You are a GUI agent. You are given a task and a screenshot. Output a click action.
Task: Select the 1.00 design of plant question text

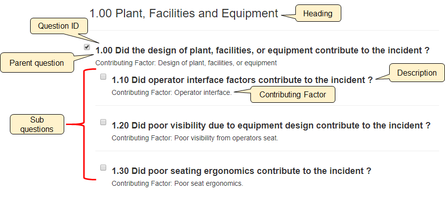click(x=262, y=50)
